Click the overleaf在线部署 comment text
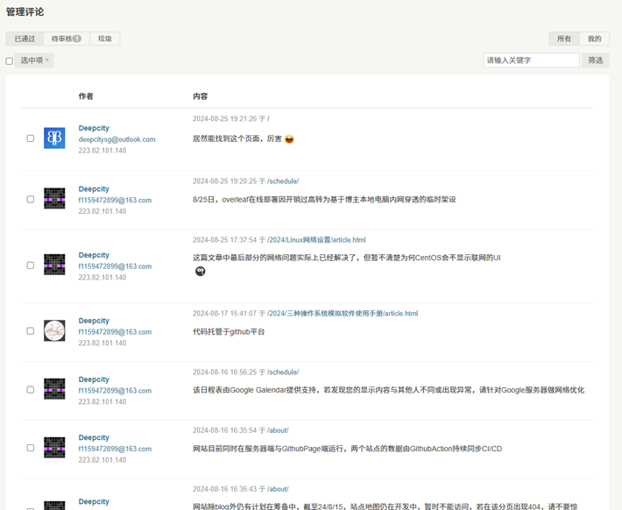This screenshot has height=510, width=622. [324, 199]
